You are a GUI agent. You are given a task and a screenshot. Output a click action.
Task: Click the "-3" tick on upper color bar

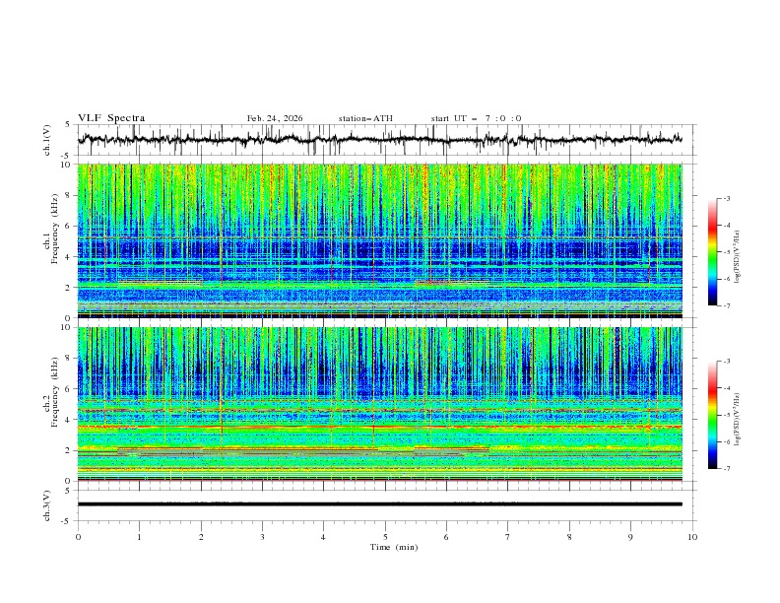[726, 198]
